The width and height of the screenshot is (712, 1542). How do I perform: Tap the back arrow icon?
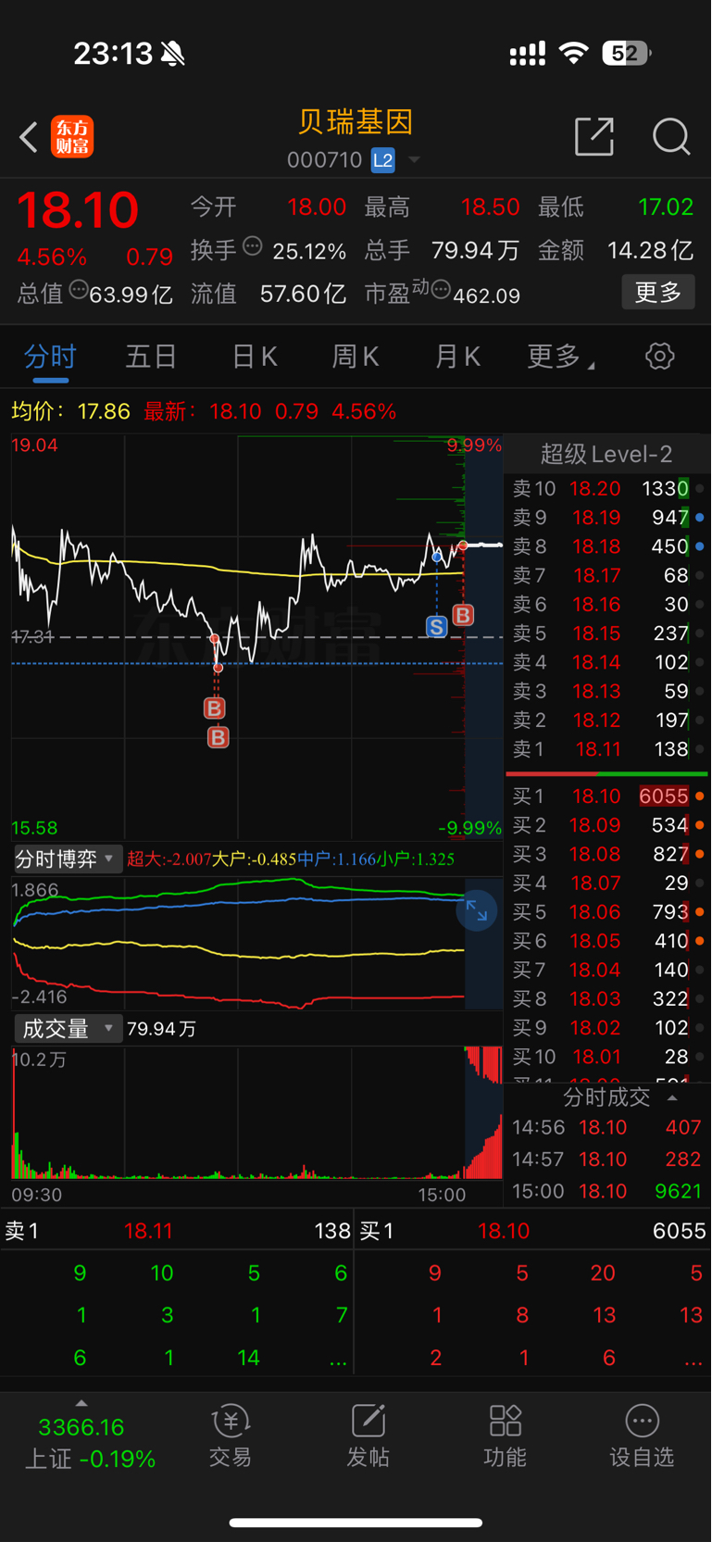click(x=29, y=138)
